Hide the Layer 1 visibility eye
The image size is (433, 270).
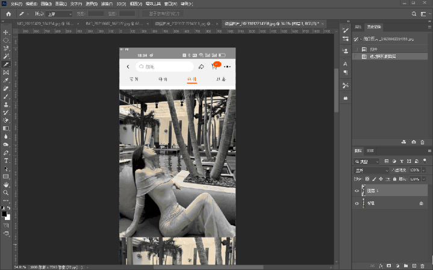point(357,191)
